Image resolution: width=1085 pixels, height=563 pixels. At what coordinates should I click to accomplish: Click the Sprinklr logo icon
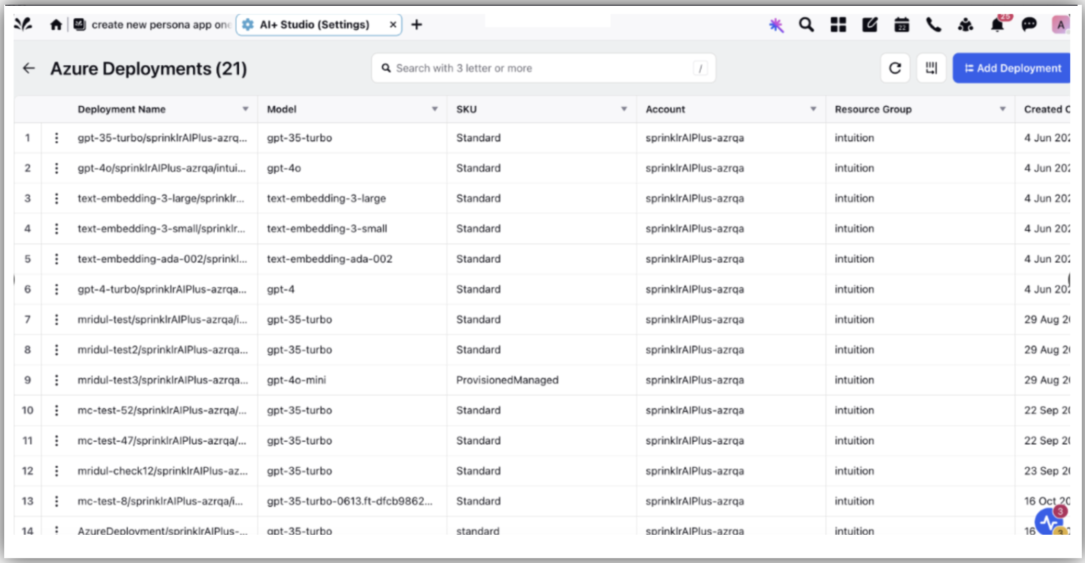[x=23, y=24]
